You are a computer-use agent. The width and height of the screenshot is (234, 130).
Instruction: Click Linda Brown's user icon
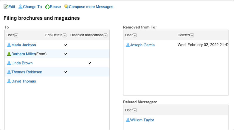pyautogui.click(x=9, y=63)
